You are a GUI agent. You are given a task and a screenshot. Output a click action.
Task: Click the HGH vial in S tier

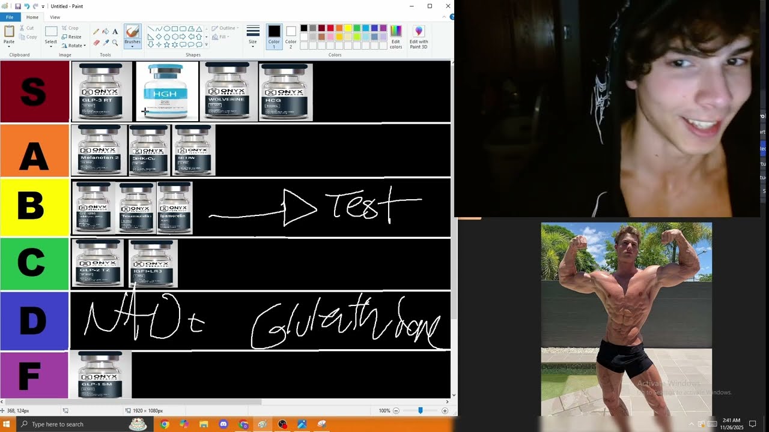click(x=167, y=92)
